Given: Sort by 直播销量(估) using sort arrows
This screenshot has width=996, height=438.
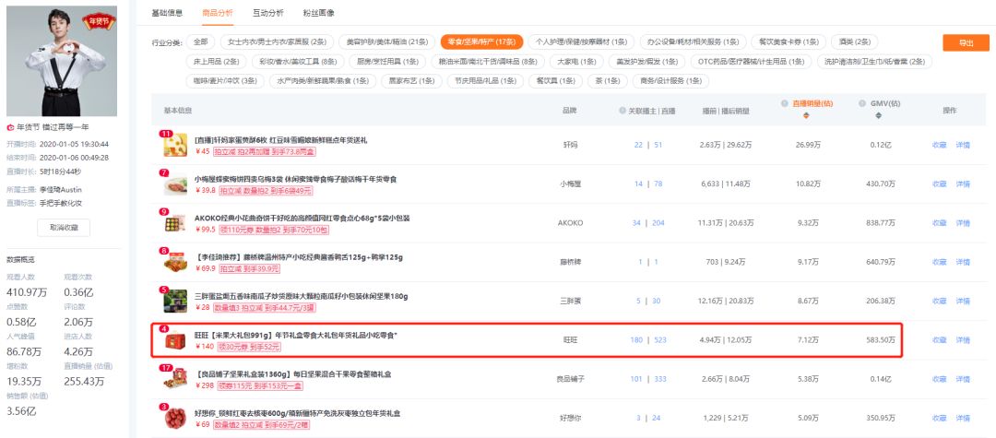Looking at the screenshot, I should (807, 115).
